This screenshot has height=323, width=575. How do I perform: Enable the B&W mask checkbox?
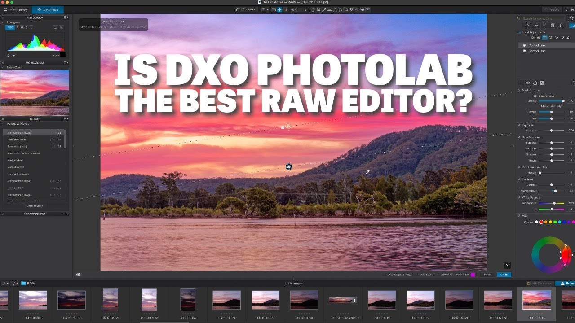coord(438,275)
